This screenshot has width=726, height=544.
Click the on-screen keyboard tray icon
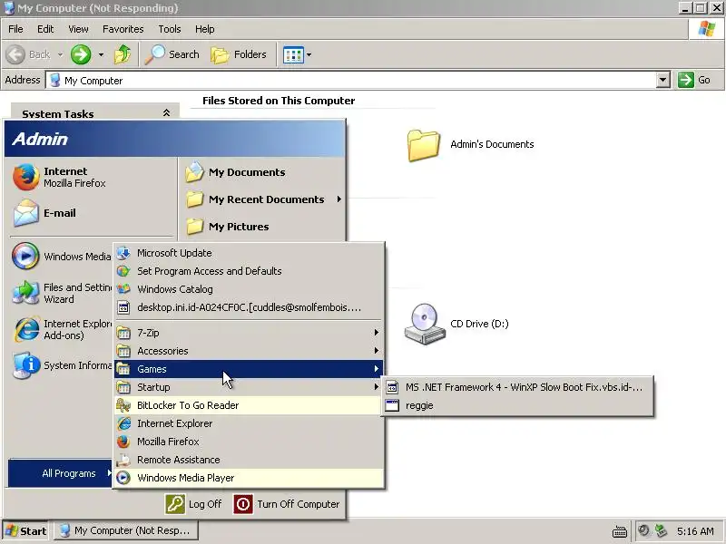[620, 531]
